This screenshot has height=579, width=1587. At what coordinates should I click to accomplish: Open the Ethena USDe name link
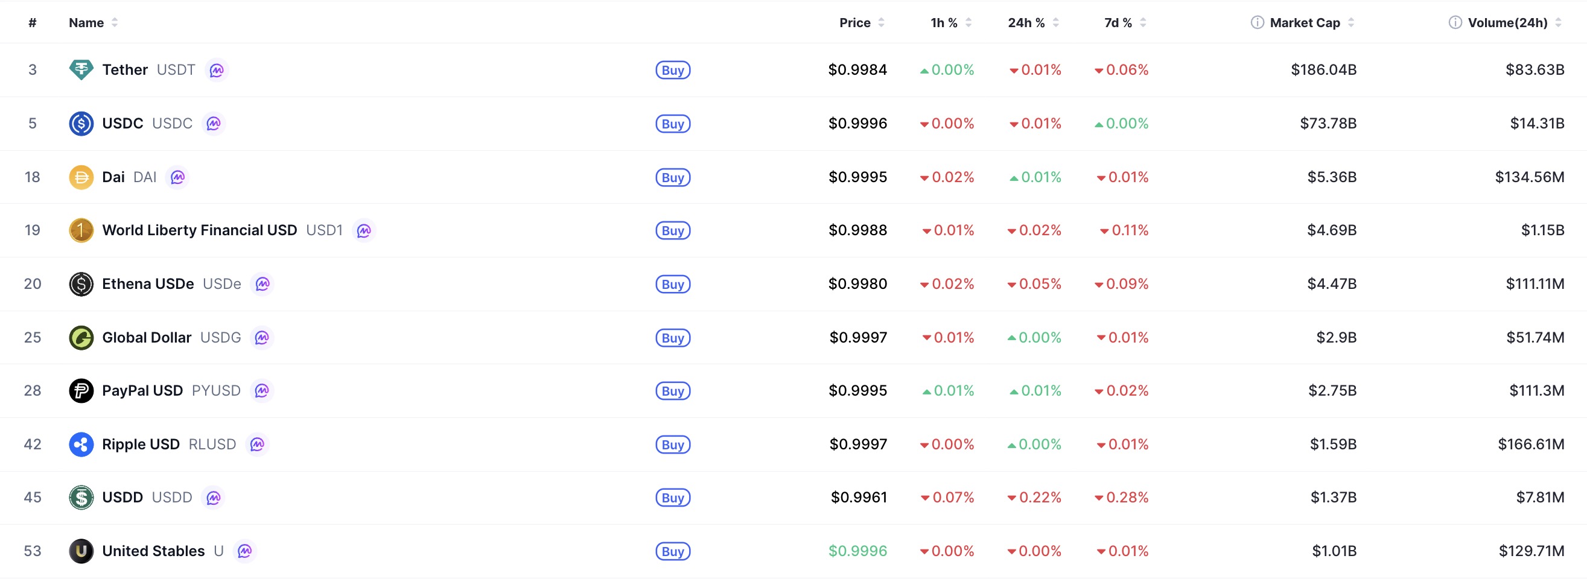pos(148,284)
